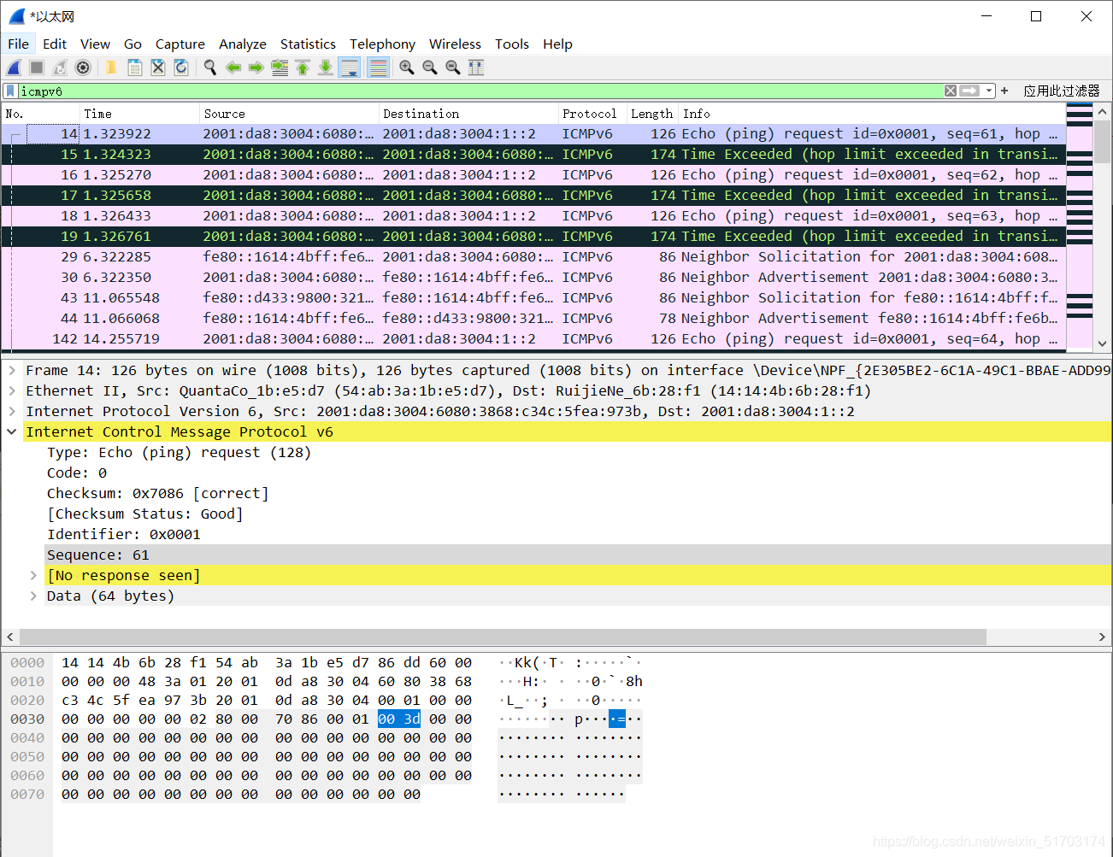Select packet 29 Neighbor Solicitation row
Image resolution: width=1113 pixels, height=857 pixels.
click(x=533, y=256)
